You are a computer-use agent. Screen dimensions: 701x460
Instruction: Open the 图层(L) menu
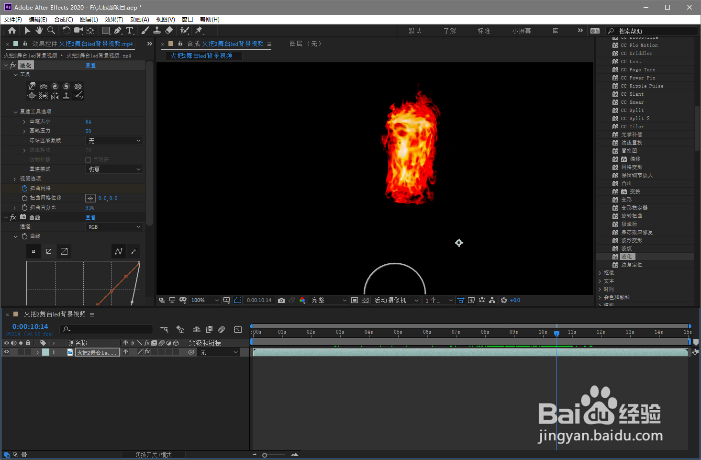89,20
